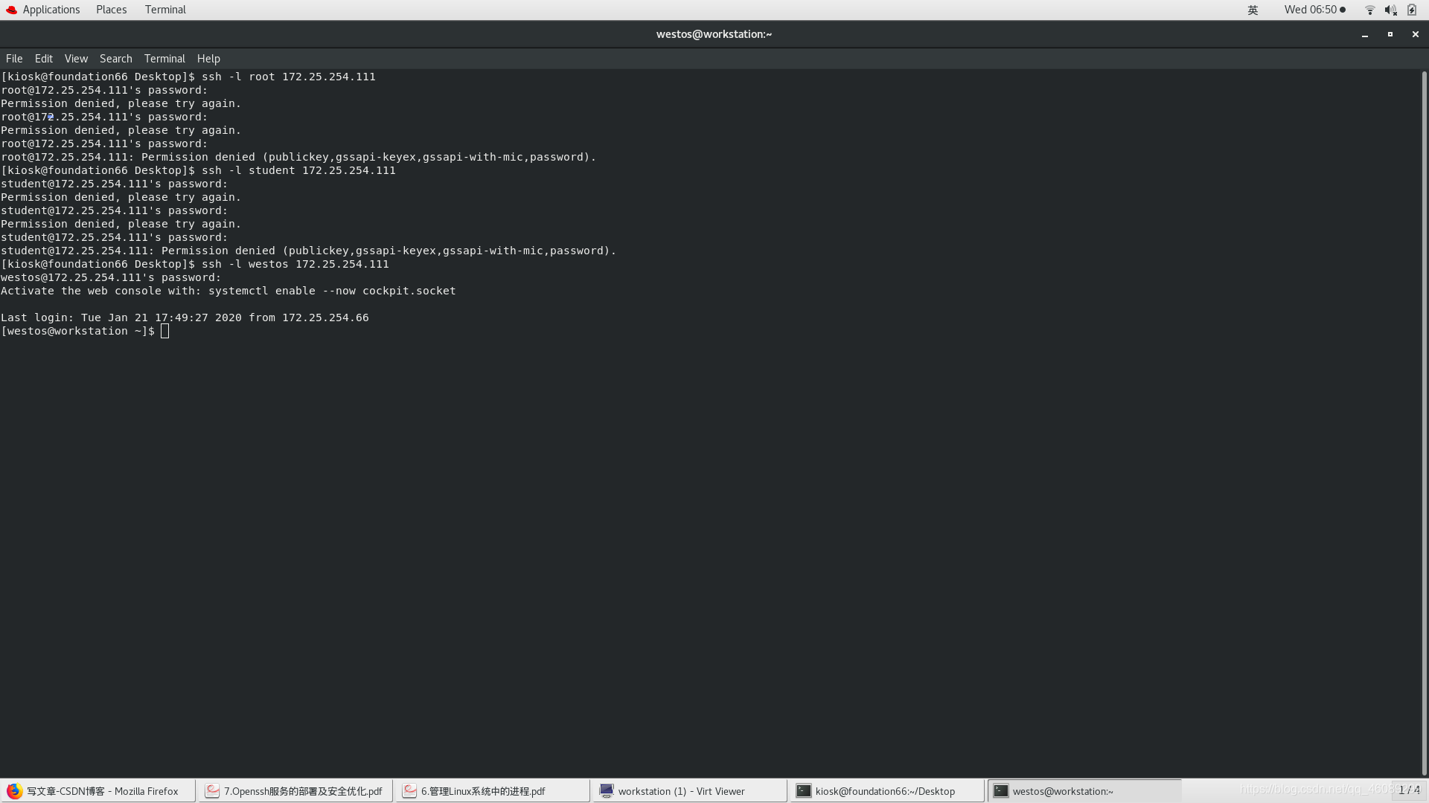This screenshot has height=803, width=1429.
Task: Select the network signal strength icon
Action: pyautogui.click(x=1369, y=10)
